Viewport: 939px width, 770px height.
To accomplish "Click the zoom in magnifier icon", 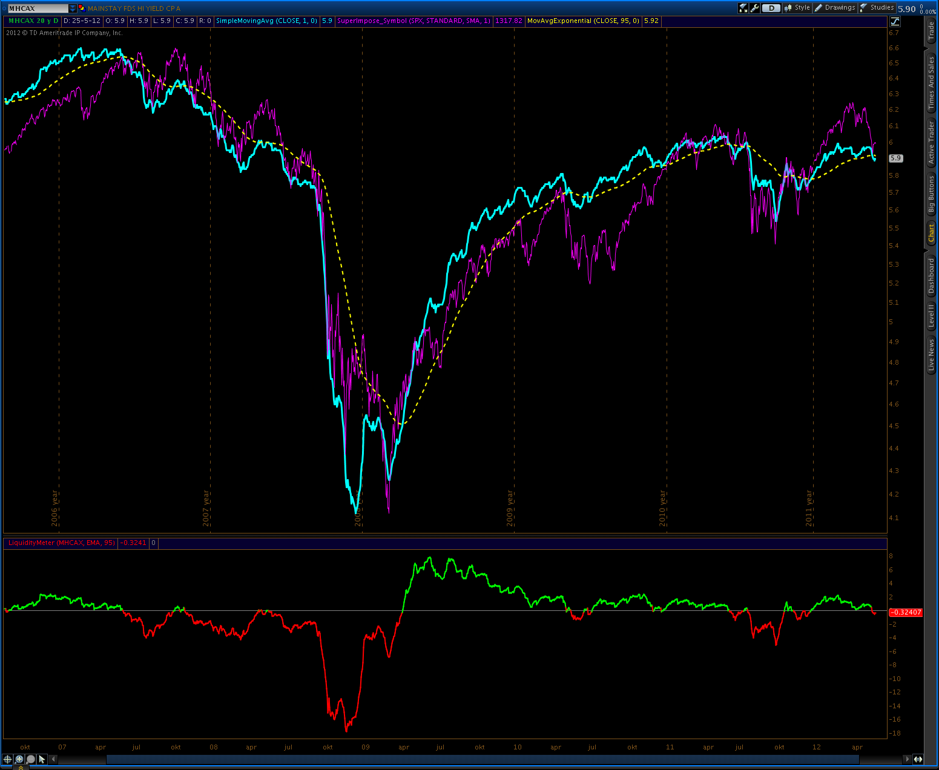I will coord(19,759).
